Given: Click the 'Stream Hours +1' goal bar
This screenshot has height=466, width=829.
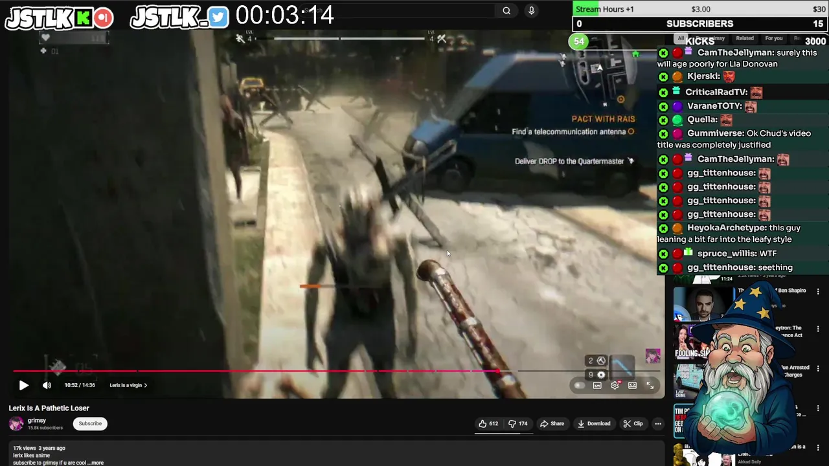Looking at the screenshot, I should [700, 9].
